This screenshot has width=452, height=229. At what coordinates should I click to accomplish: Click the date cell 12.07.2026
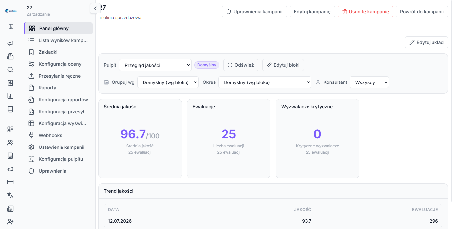(x=120, y=221)
